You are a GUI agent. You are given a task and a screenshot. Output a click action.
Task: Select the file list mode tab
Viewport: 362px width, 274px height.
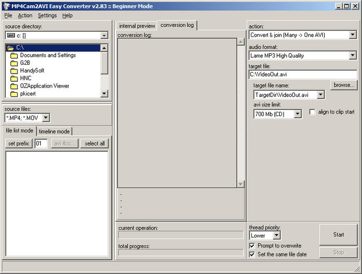coord(20,131)
